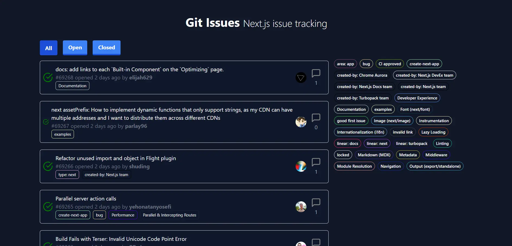Click comment icon on issue #69266
Image resolution: width=512 pixels, height=246 pixels.
coord(316,162)
